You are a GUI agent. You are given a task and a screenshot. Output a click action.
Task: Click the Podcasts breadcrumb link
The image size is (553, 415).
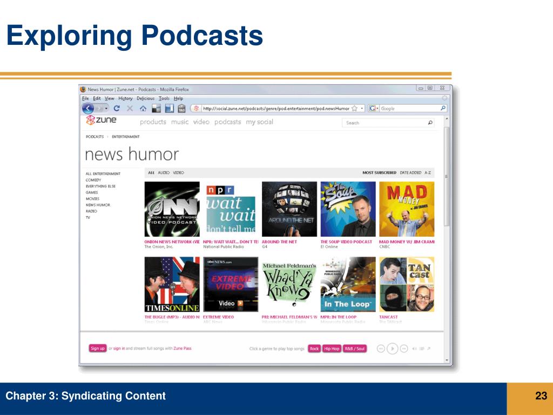[x=95, y=137]
